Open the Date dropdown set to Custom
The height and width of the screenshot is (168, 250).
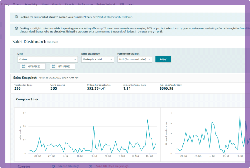pyautogui.click(x=47, y=59)
